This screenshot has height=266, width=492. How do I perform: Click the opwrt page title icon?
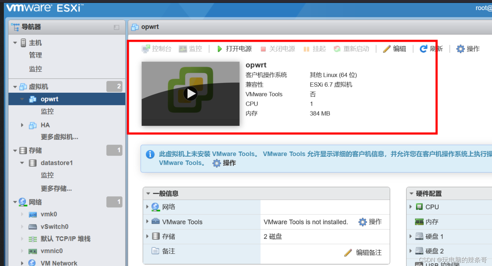[x=135, y=27]
